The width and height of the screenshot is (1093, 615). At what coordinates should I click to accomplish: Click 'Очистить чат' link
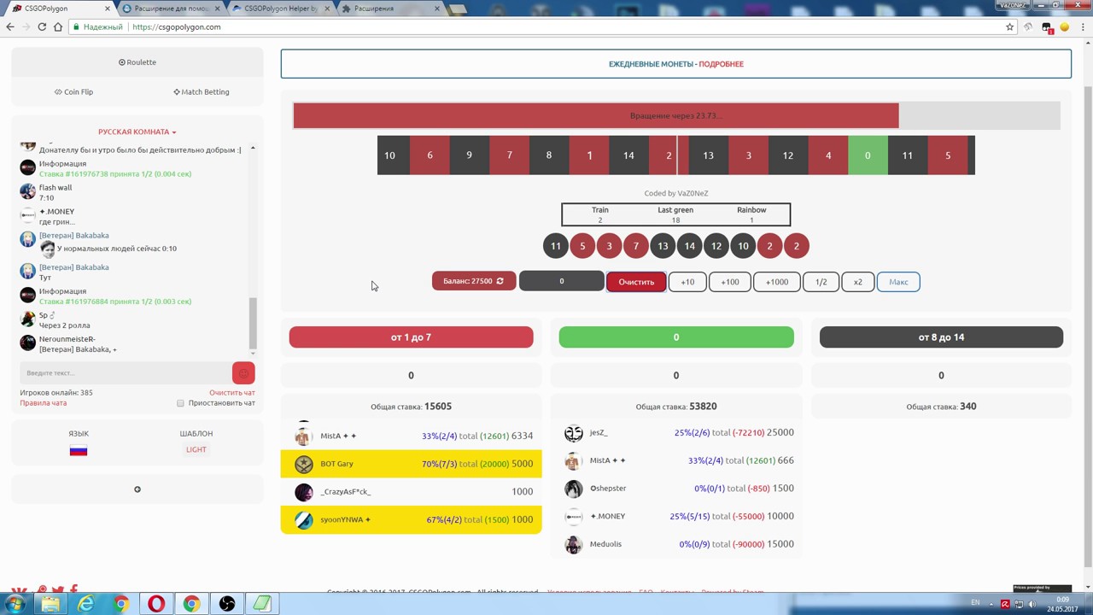tap(232, 393)
